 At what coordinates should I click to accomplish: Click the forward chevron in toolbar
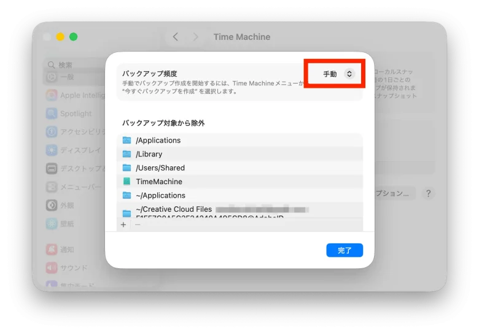[196, 37]
